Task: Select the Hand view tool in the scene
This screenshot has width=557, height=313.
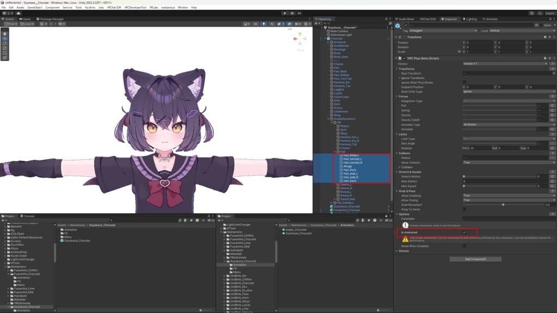Action: coord(5,33)
